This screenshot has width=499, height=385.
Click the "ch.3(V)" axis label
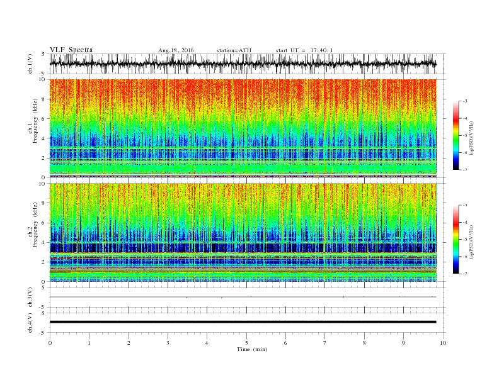click(30, 298)
